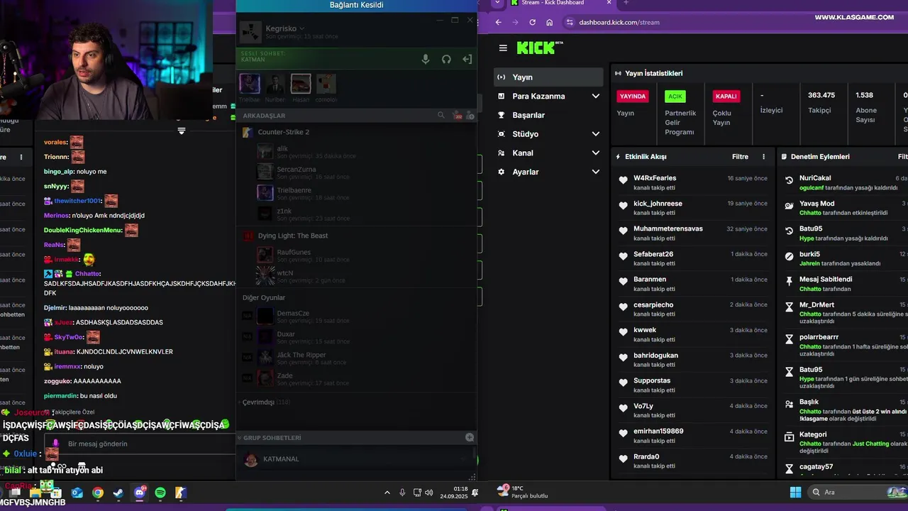The height and width of the screenshot is (511, 908).
Task: Click the banned icon beside burki5
Action: pos(789,256)
